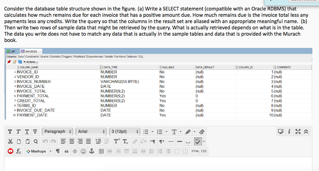Edit CSS styles
Viewport: 319px width, 171px height.
pyautogui.click(x=204, y=151)
